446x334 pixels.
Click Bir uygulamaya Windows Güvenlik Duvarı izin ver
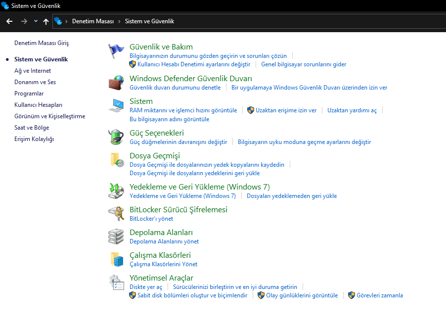pos(309,88)
